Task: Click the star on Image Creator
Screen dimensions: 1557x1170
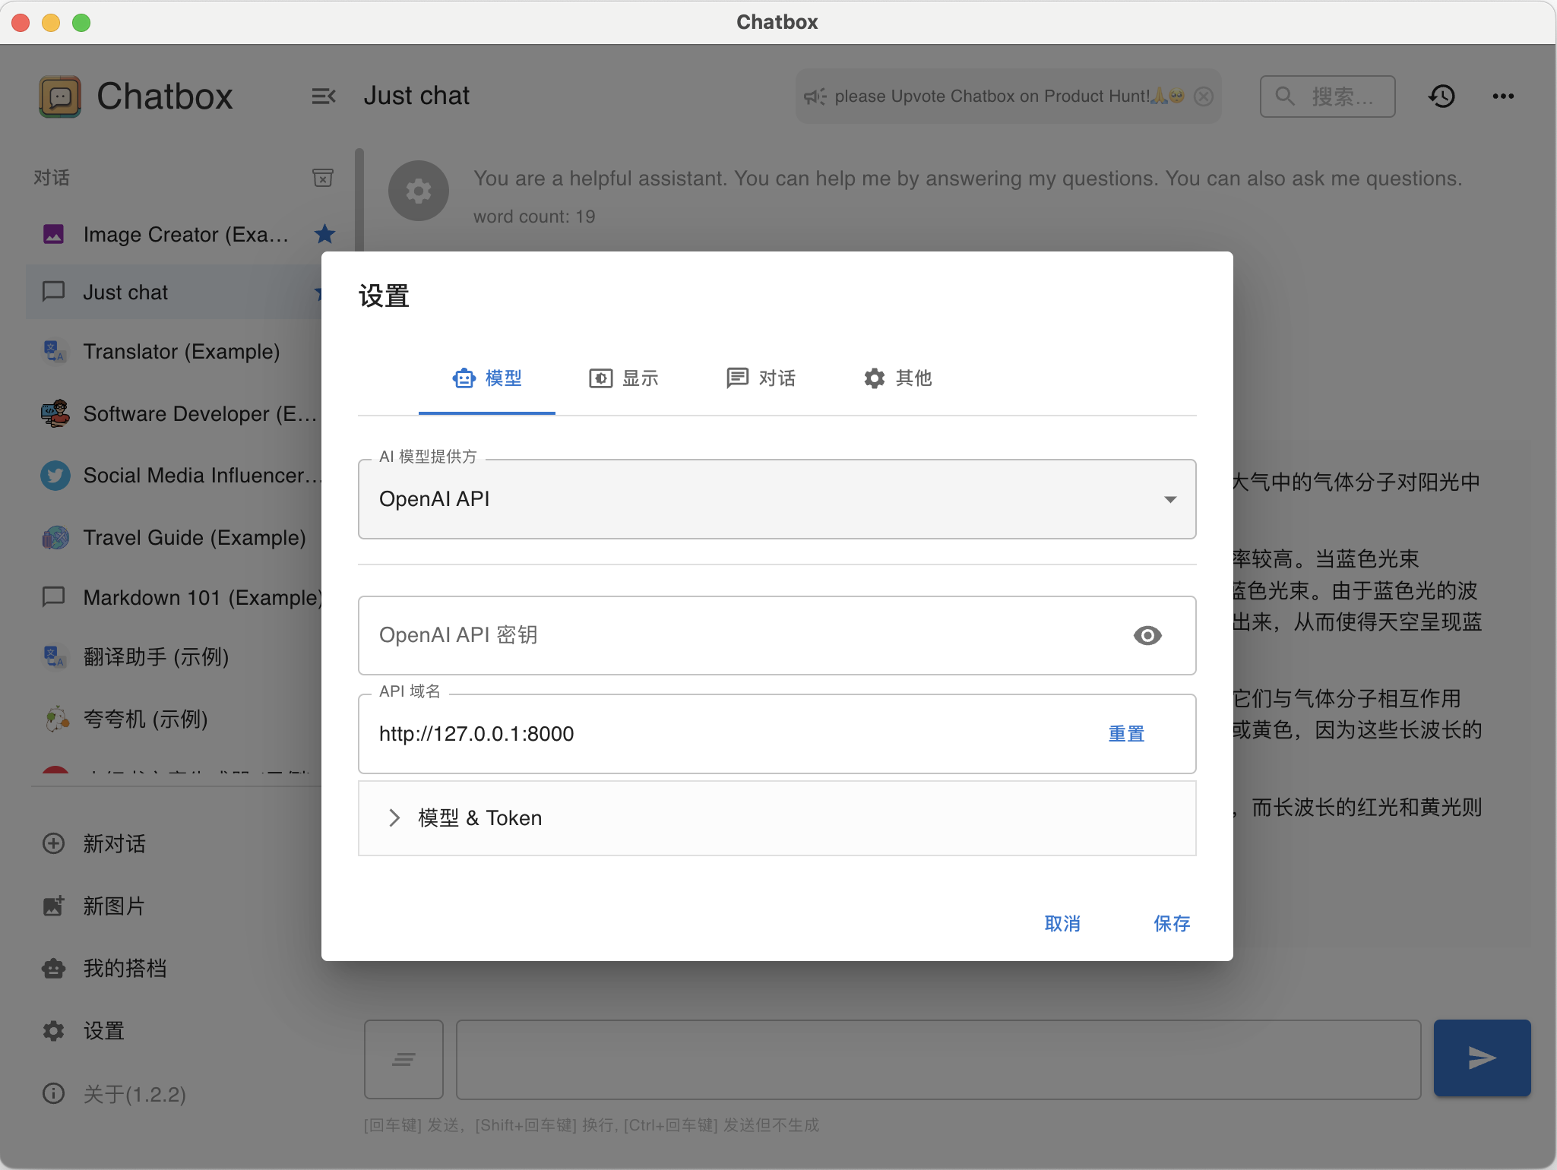Action: (324, 234)
